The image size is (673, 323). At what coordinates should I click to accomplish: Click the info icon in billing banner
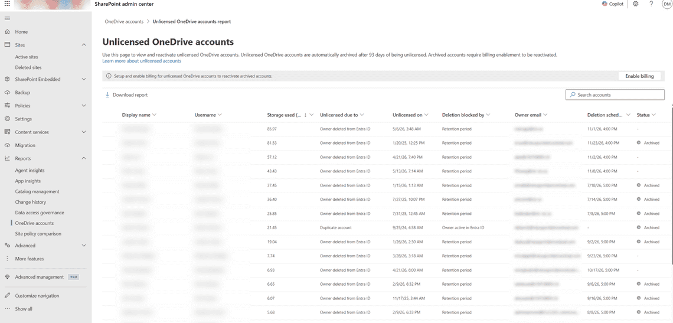(109, 76)
